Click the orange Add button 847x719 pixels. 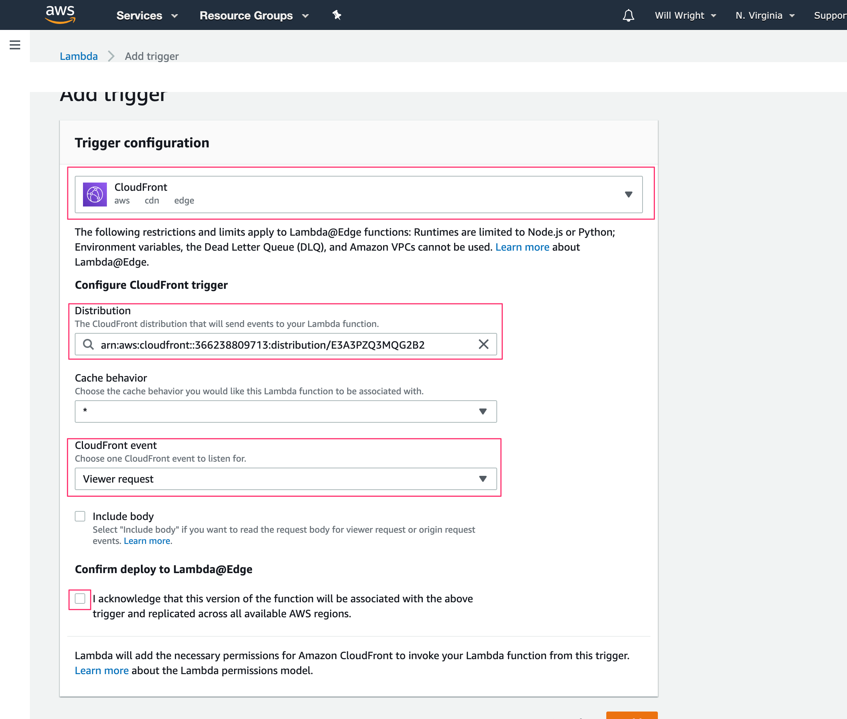coord(632,715)
